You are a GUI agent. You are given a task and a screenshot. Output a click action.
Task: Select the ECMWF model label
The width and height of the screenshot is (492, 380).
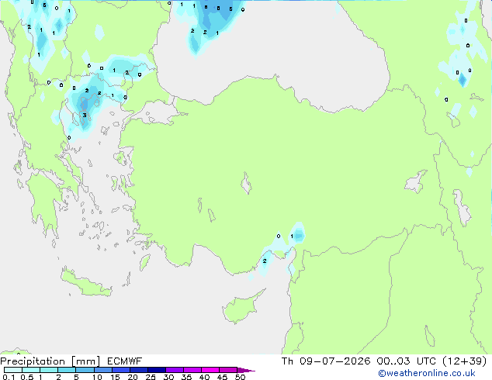(x=125, y=361)
